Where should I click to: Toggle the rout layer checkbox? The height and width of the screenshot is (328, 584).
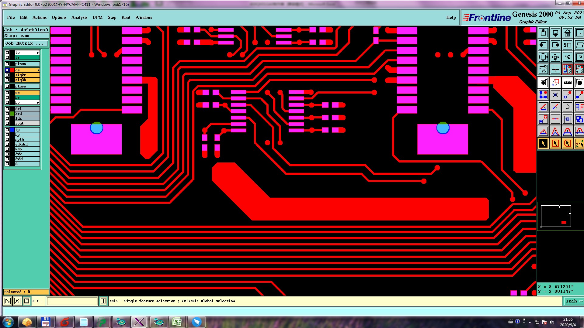[7, 123]
